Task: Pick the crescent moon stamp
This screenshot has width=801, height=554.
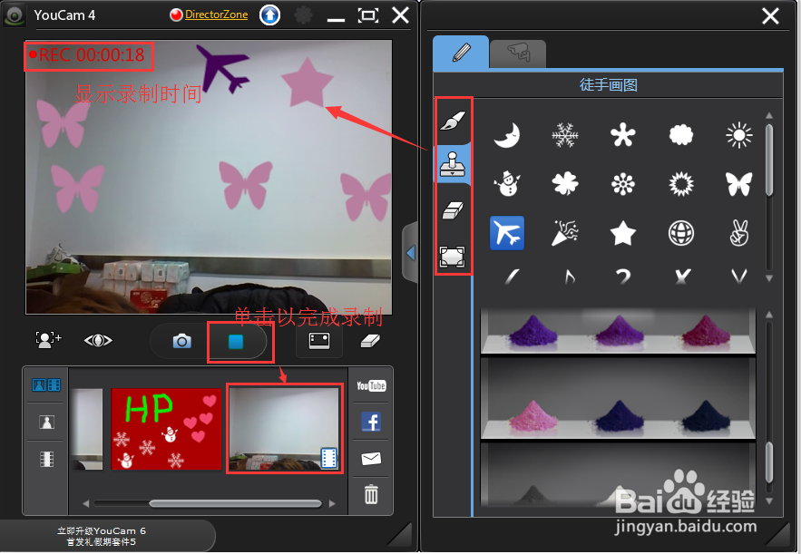Action: (x=506, y=136)
